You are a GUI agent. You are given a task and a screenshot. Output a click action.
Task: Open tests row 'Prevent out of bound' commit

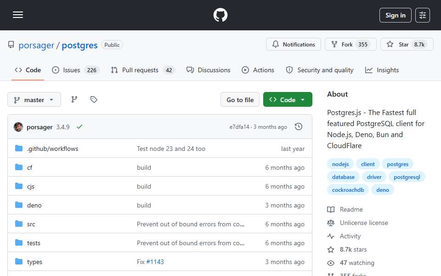pyautogui.click(x=190, y=243)
